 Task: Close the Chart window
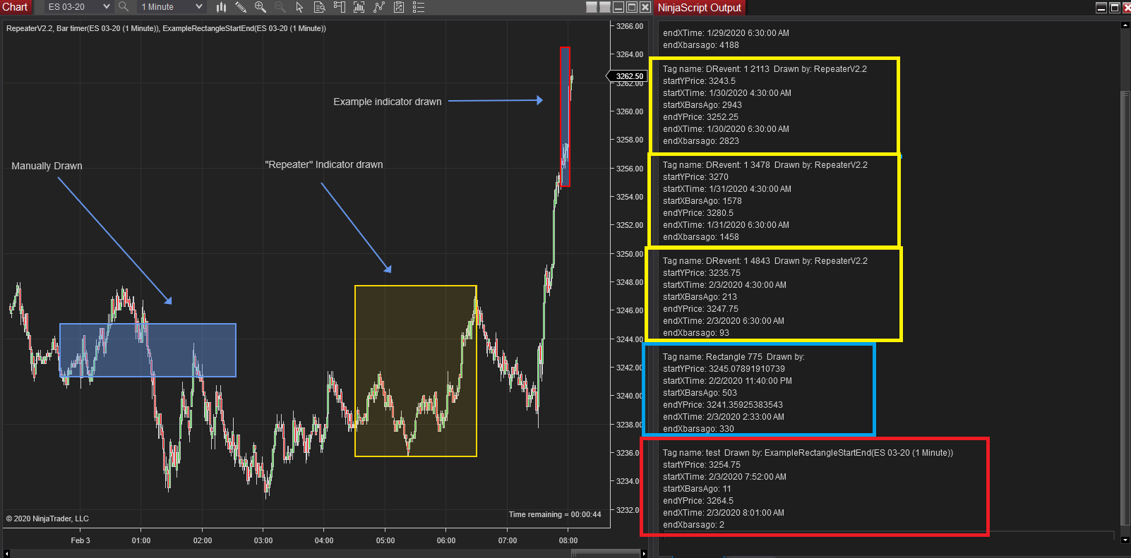tap(645, 7)
